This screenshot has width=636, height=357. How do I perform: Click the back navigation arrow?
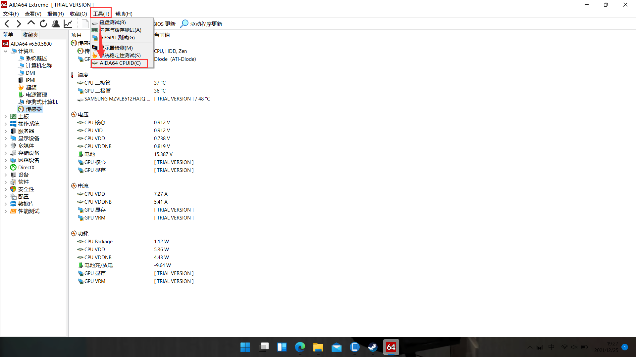(x=7, y=24)
